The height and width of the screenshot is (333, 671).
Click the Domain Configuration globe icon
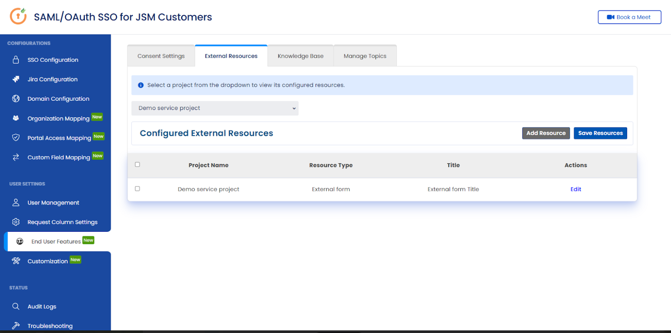point(16,99)
